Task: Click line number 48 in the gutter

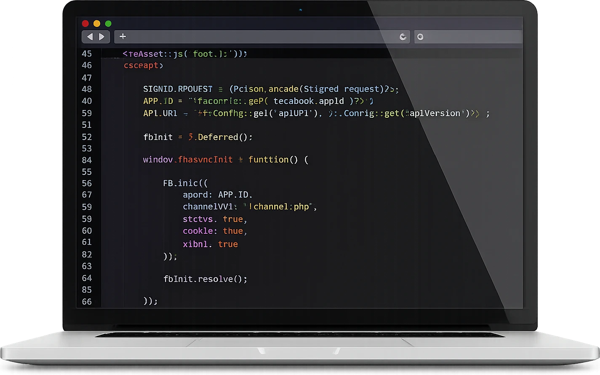Action: click(x=87, y=89)
